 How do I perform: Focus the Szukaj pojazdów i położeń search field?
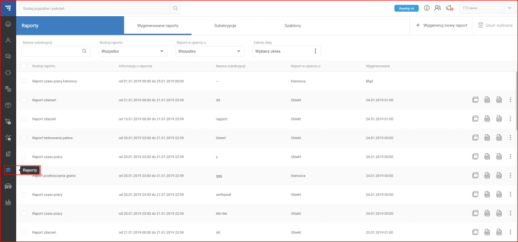[x=95, y=8]
